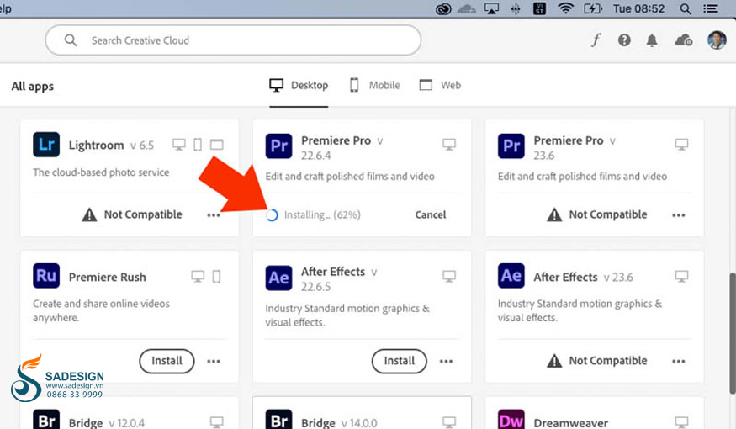The image size is (736, 429).
Task: Click the After Effects 23.6 app icon
Action: (x=511, y=276)
